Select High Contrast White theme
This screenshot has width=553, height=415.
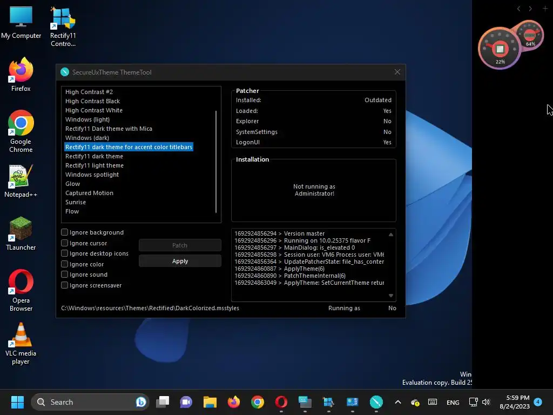click(x=94, y=110)
